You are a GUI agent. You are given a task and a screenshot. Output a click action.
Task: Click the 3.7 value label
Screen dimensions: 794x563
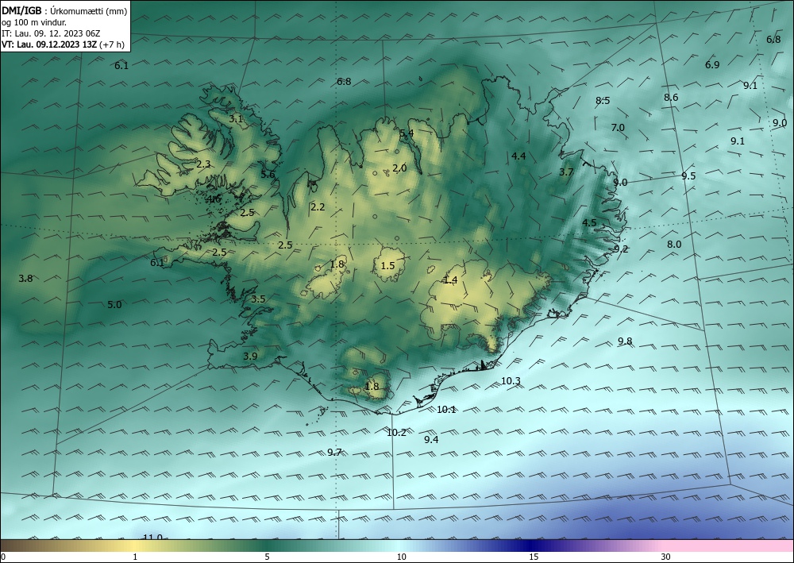566,172
